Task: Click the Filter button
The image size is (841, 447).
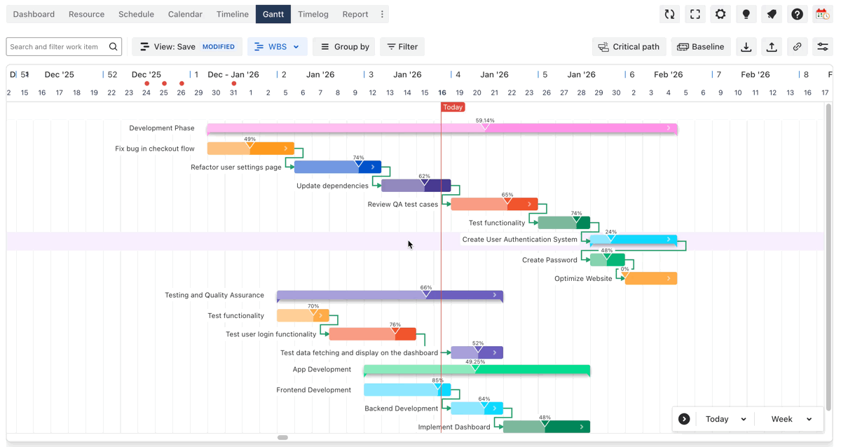Action: (x=402, y=47)
